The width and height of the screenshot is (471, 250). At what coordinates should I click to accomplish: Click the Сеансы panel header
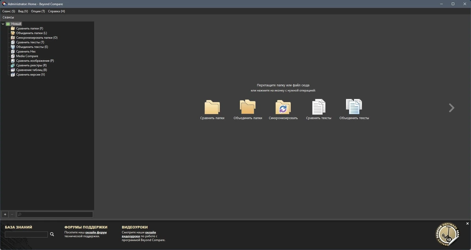[x=8, y=18]
